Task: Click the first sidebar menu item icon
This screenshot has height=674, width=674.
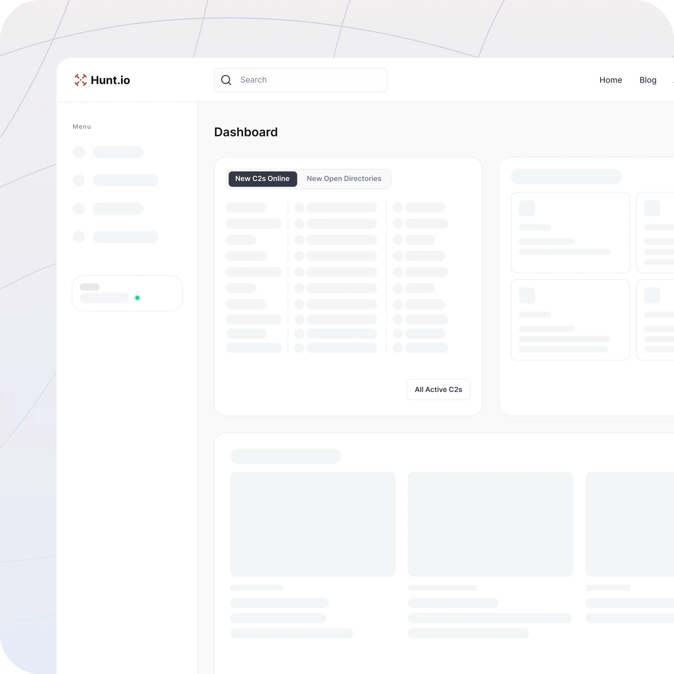Action: coord(78,151)
